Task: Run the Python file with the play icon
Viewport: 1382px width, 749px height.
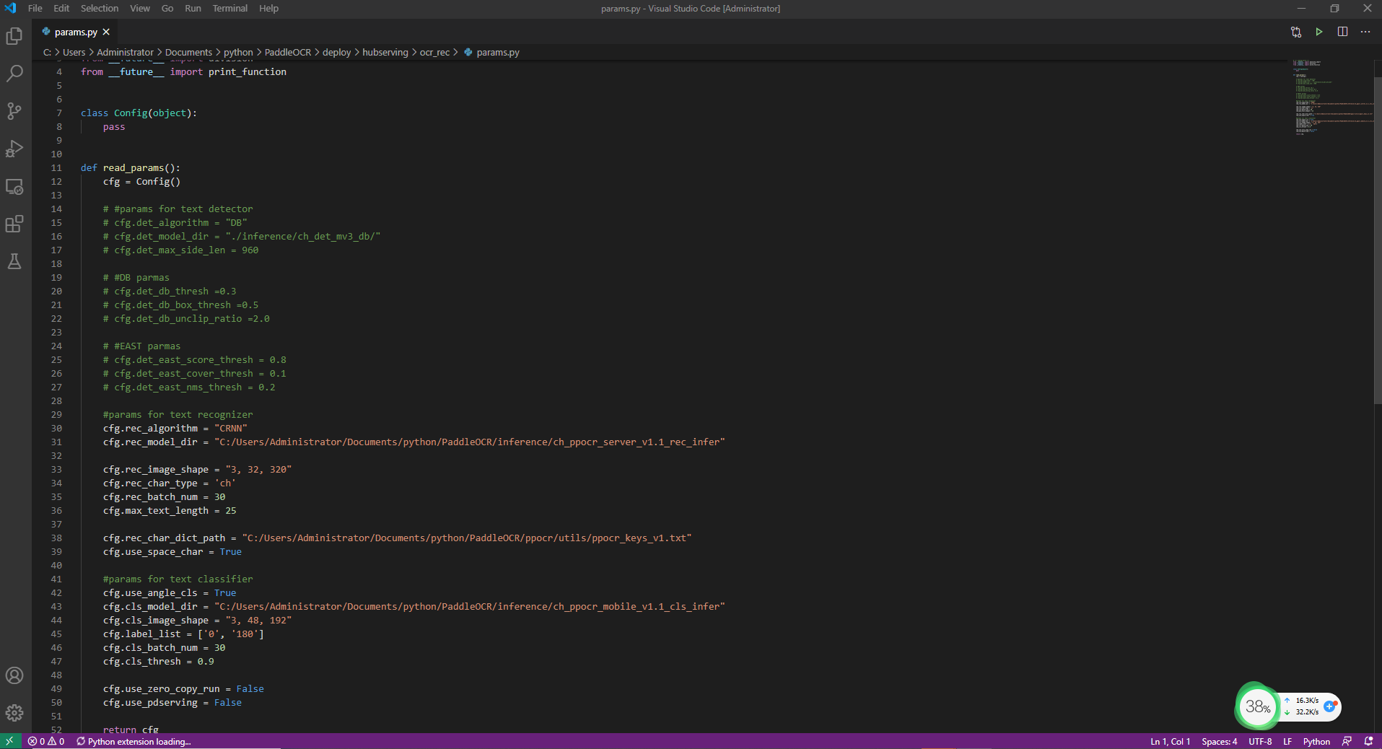Action: 1319,32
